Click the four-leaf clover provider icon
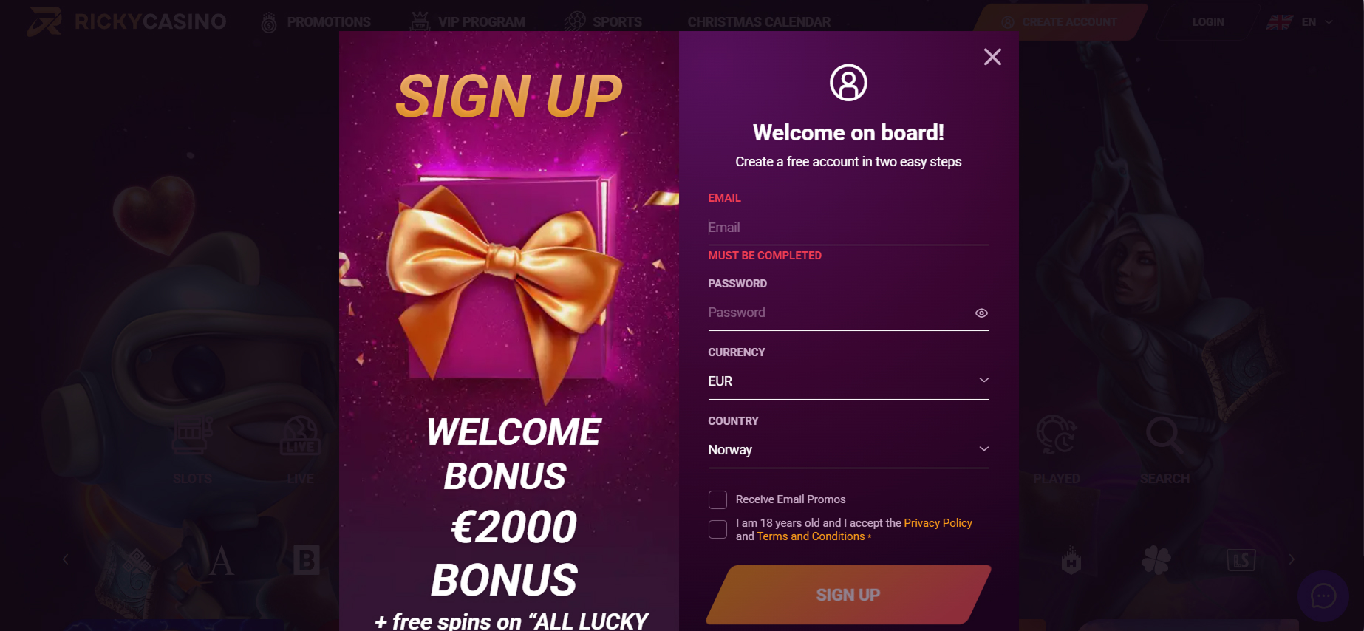Viewport: 1364px width, 631px height. pos(1156,560)
